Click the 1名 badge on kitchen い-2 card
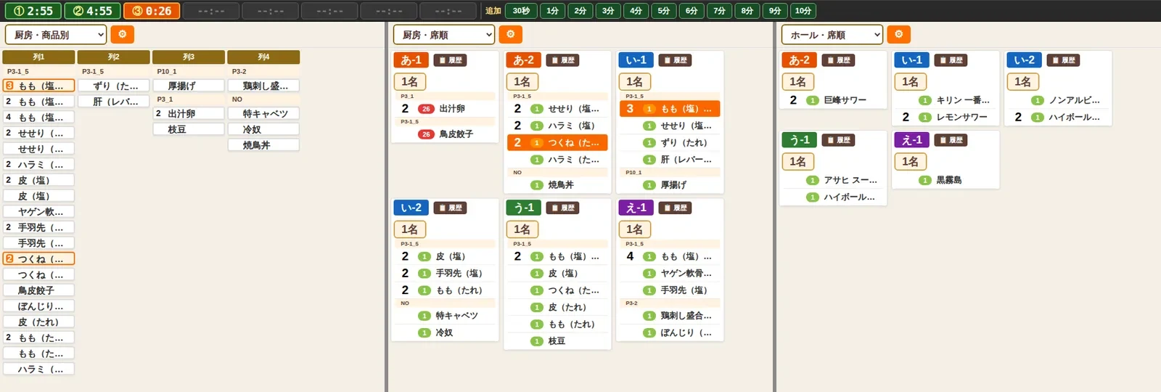1161x392 pixels. coord(409,229)
